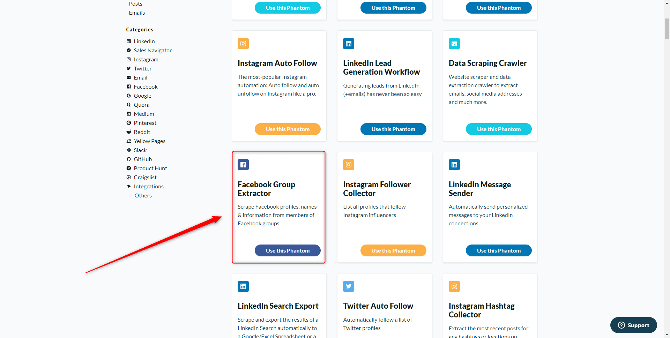The height and width of the screenshot is (338, 670).
Task: Open the Support chat button
Action: coord(633,325)
